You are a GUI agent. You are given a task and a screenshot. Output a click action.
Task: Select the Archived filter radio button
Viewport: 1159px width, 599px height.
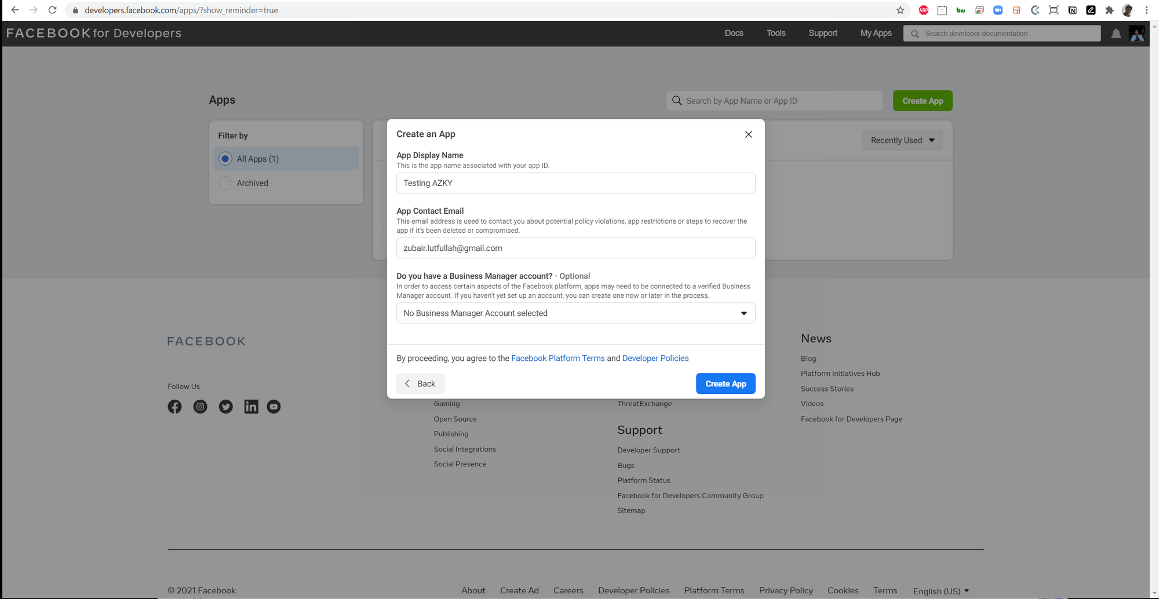[x=225, y=183]
